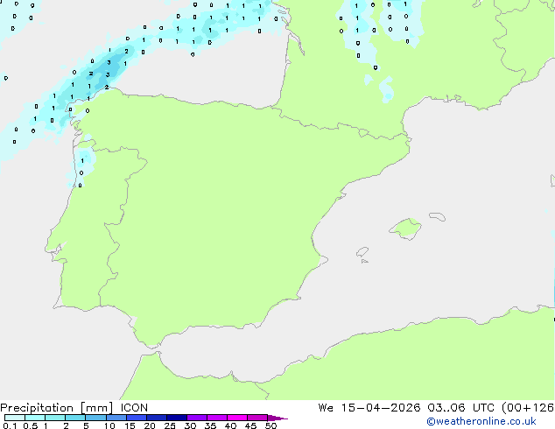Click the 'We' weekday label
The width and height of the screenshot is (555, 429).
tap(326, 408)
